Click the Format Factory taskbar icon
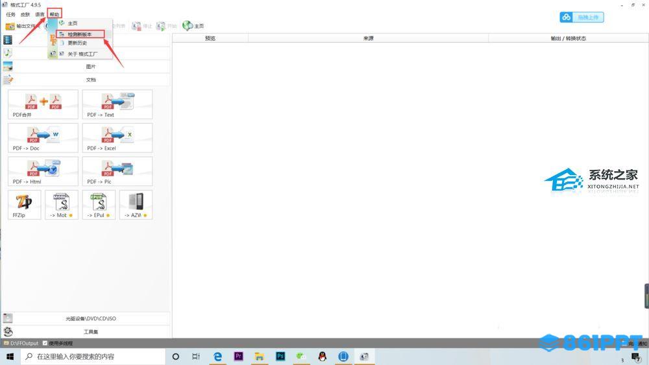Screen dimensions: 649x365 [364, 357]
